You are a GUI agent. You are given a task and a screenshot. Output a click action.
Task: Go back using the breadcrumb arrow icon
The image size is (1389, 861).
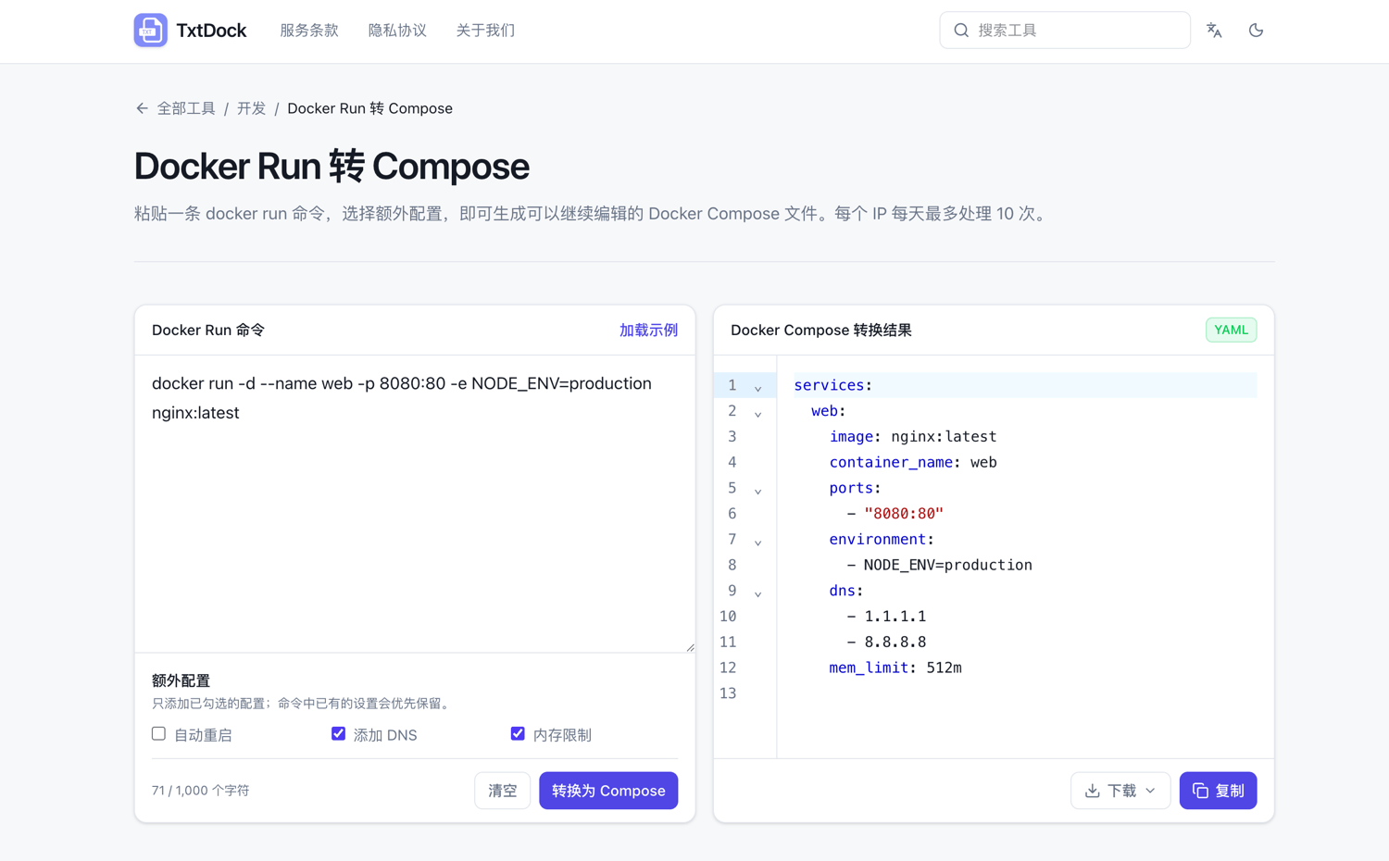(142, 108)
